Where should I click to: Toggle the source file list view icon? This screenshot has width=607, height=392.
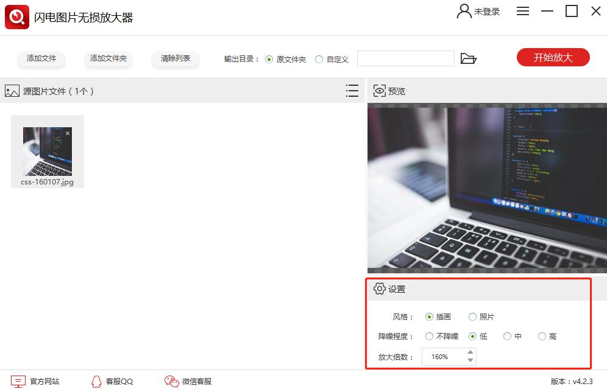point(352,91)
